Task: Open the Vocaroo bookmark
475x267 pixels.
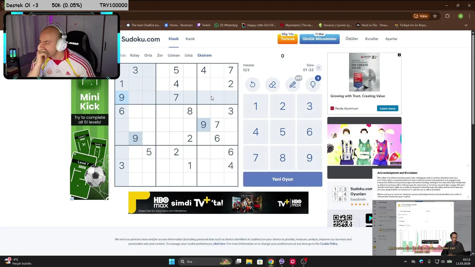Action: 335,25
